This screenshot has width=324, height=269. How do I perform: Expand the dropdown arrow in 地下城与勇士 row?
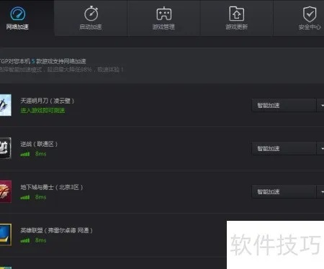point(320,191)
